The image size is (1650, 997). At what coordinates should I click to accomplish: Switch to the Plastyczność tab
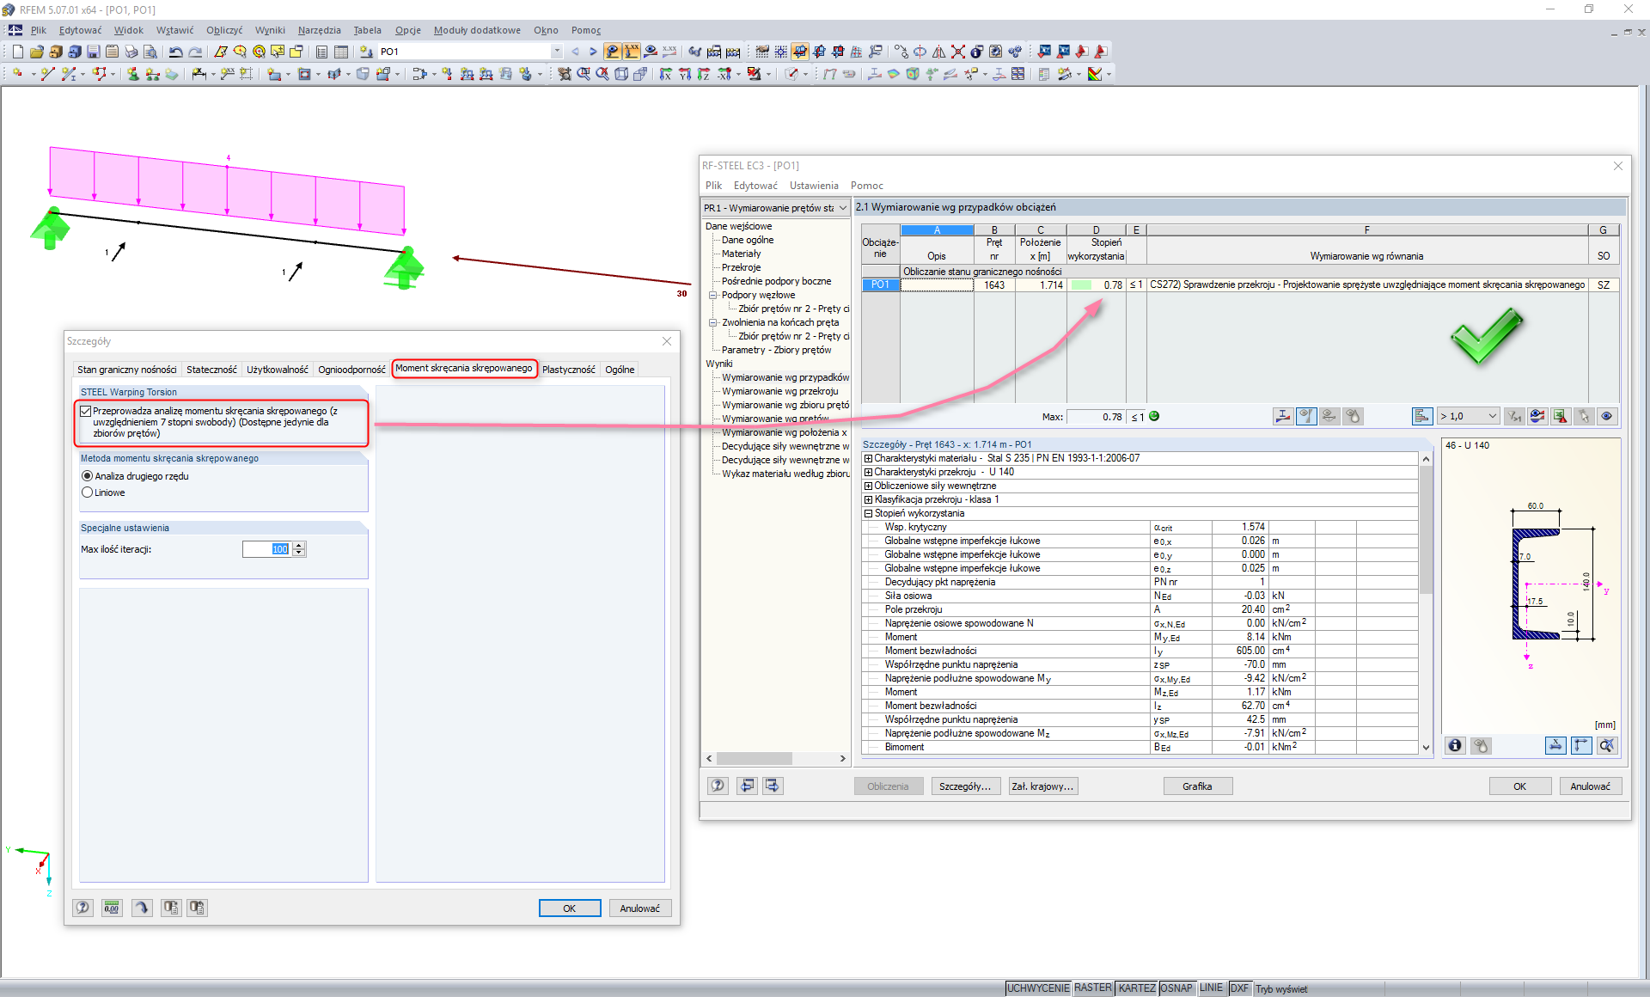[568, 370]
